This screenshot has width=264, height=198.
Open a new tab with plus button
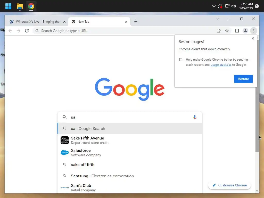click(136, 22)
